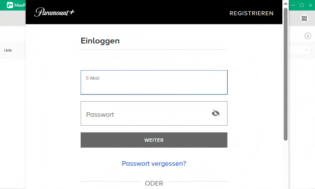The image size is (315, 189).
Task: Expand the dropdown chevron at right
Action: coord(306,50)
